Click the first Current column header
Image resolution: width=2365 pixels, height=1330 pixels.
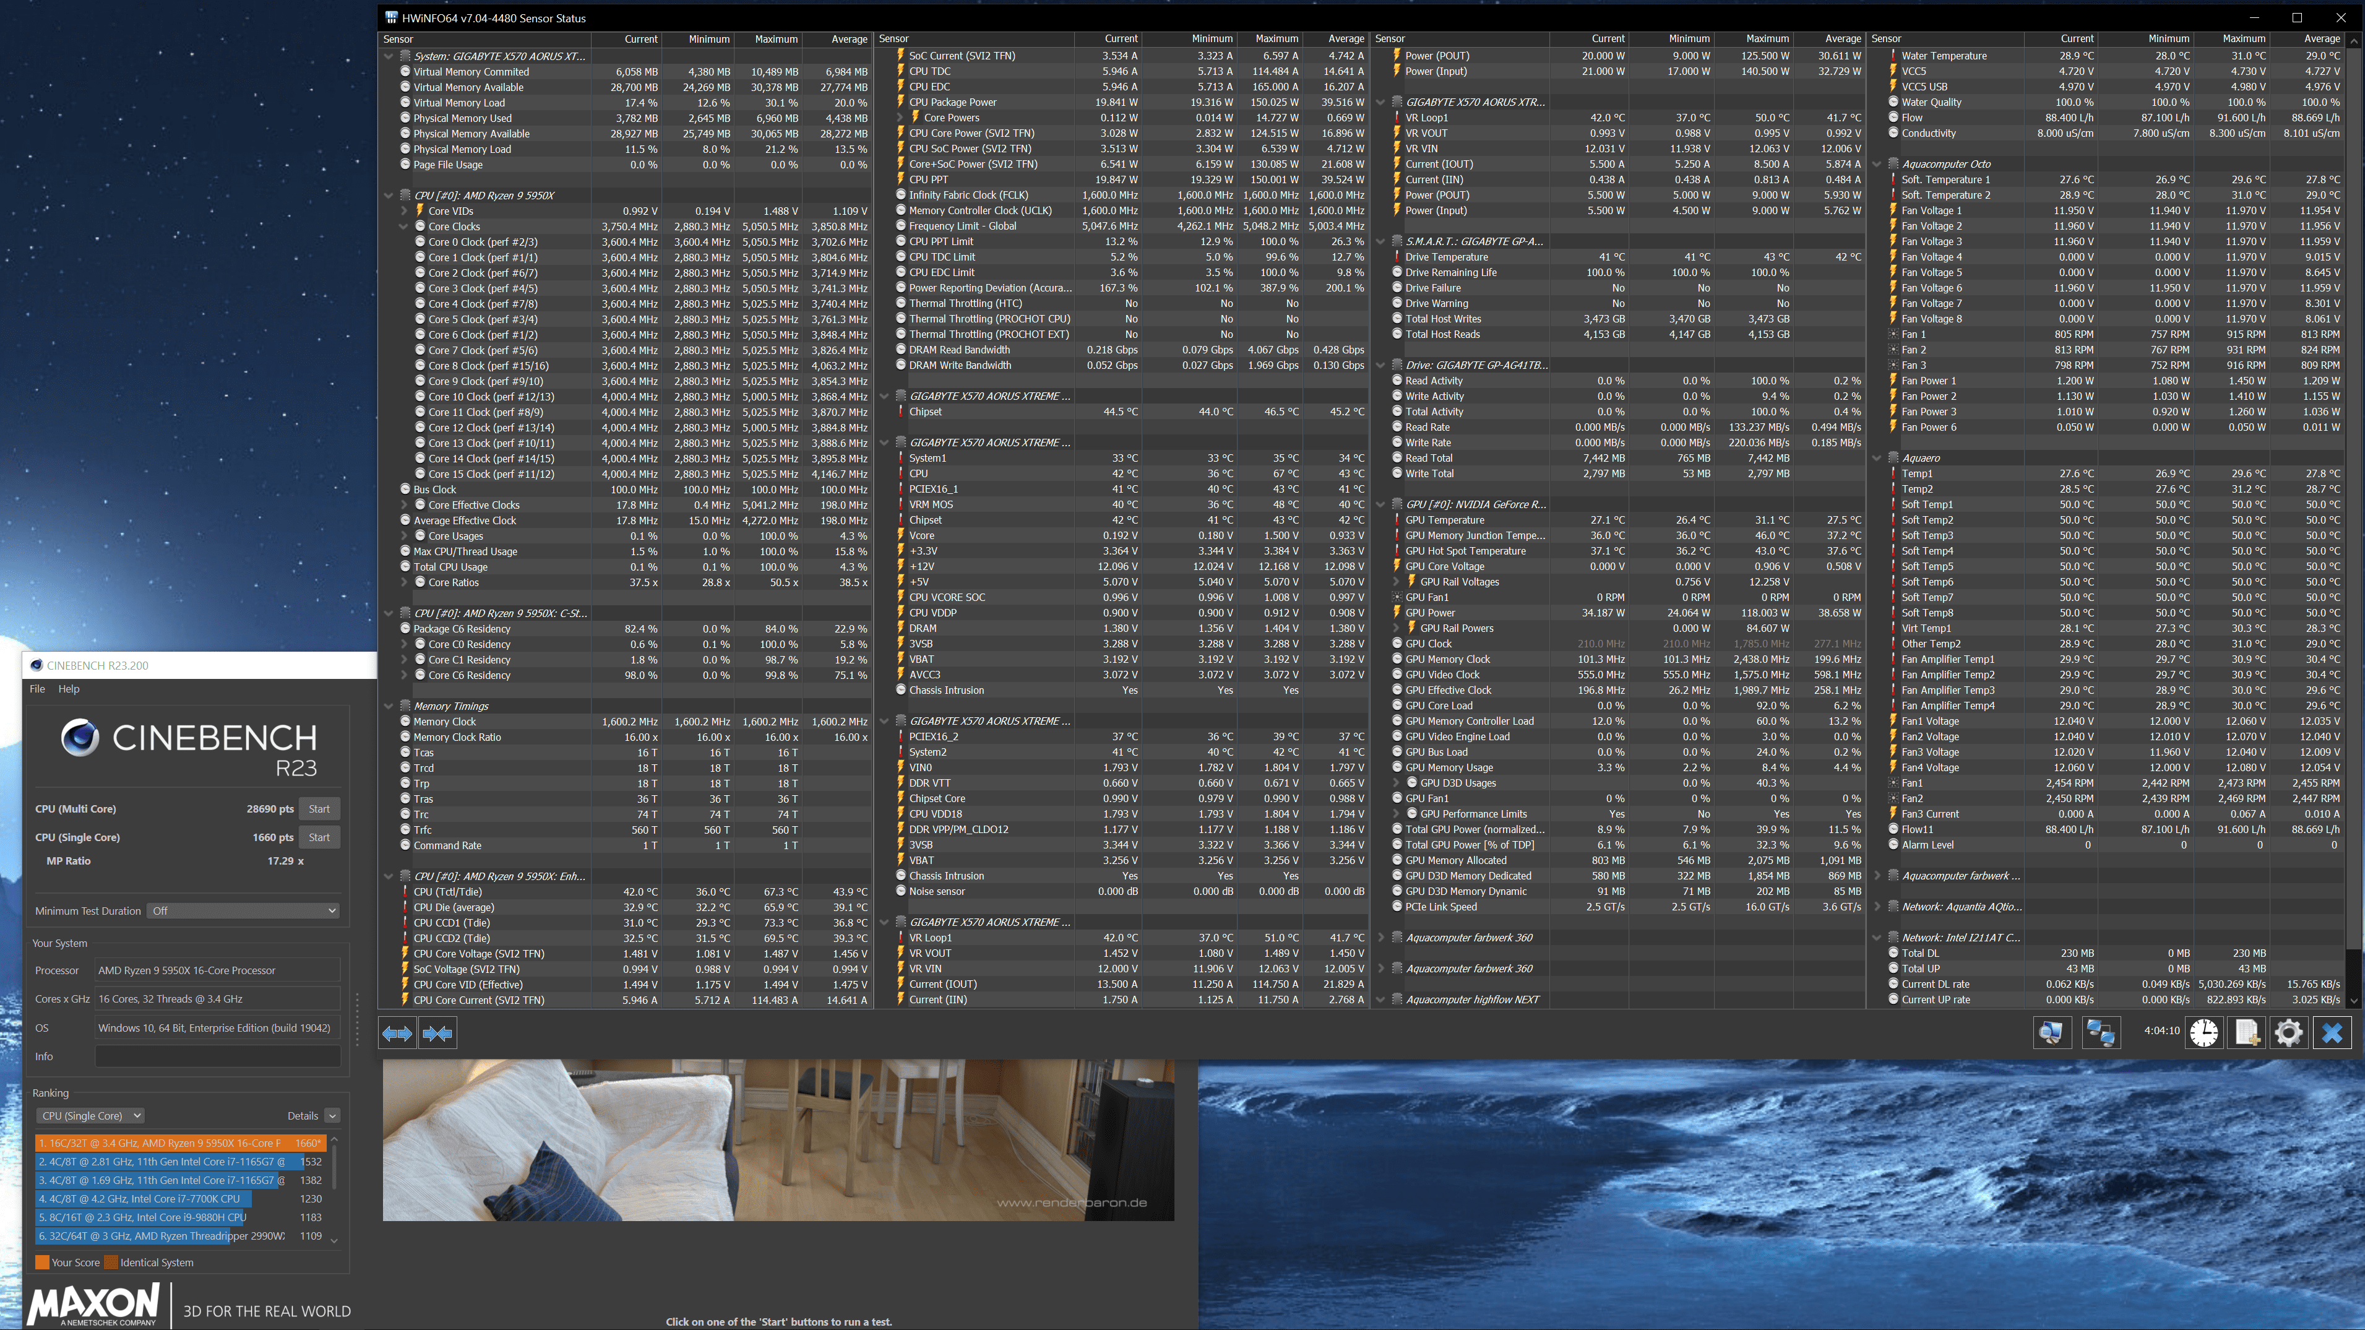click(x=626, y=38)
